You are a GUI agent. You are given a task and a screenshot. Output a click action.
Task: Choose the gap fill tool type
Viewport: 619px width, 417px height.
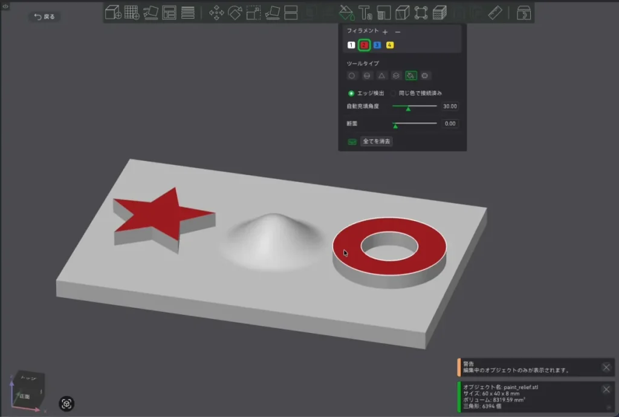(x=425, y=76)
